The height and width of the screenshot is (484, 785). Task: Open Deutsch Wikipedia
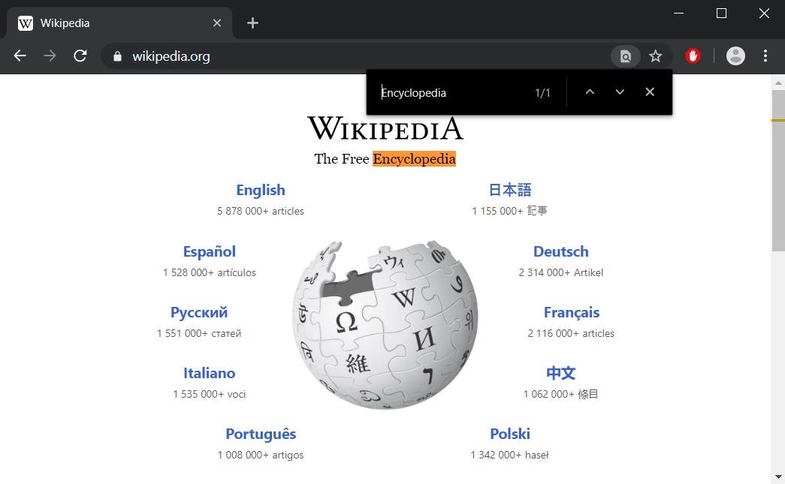560,251
